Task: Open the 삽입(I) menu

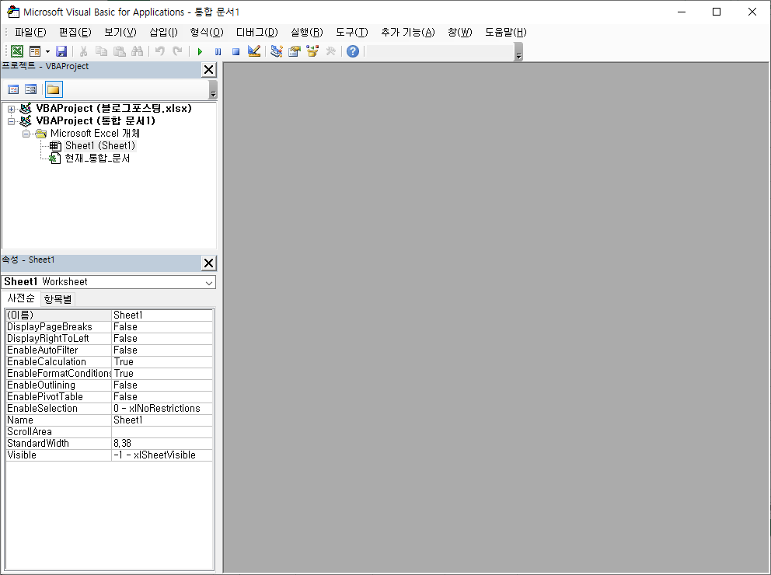Action: click(x=163, y=33)
